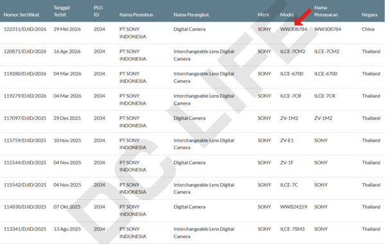This screenshot has width=385, height=244.
Task: Click ILCE-7CM2 in the Model column
Action: coord(293,51)
